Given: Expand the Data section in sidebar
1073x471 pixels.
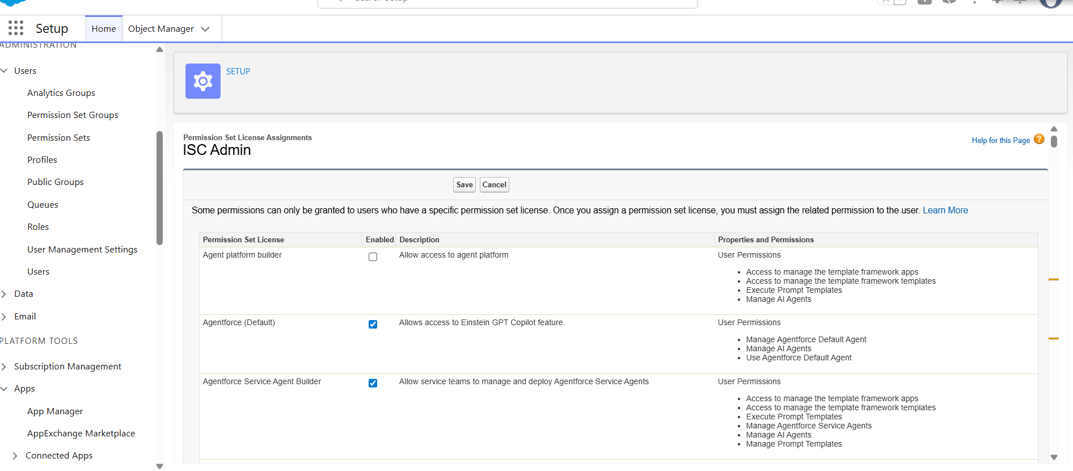Looking at the screenshot, I should (5, 294).
